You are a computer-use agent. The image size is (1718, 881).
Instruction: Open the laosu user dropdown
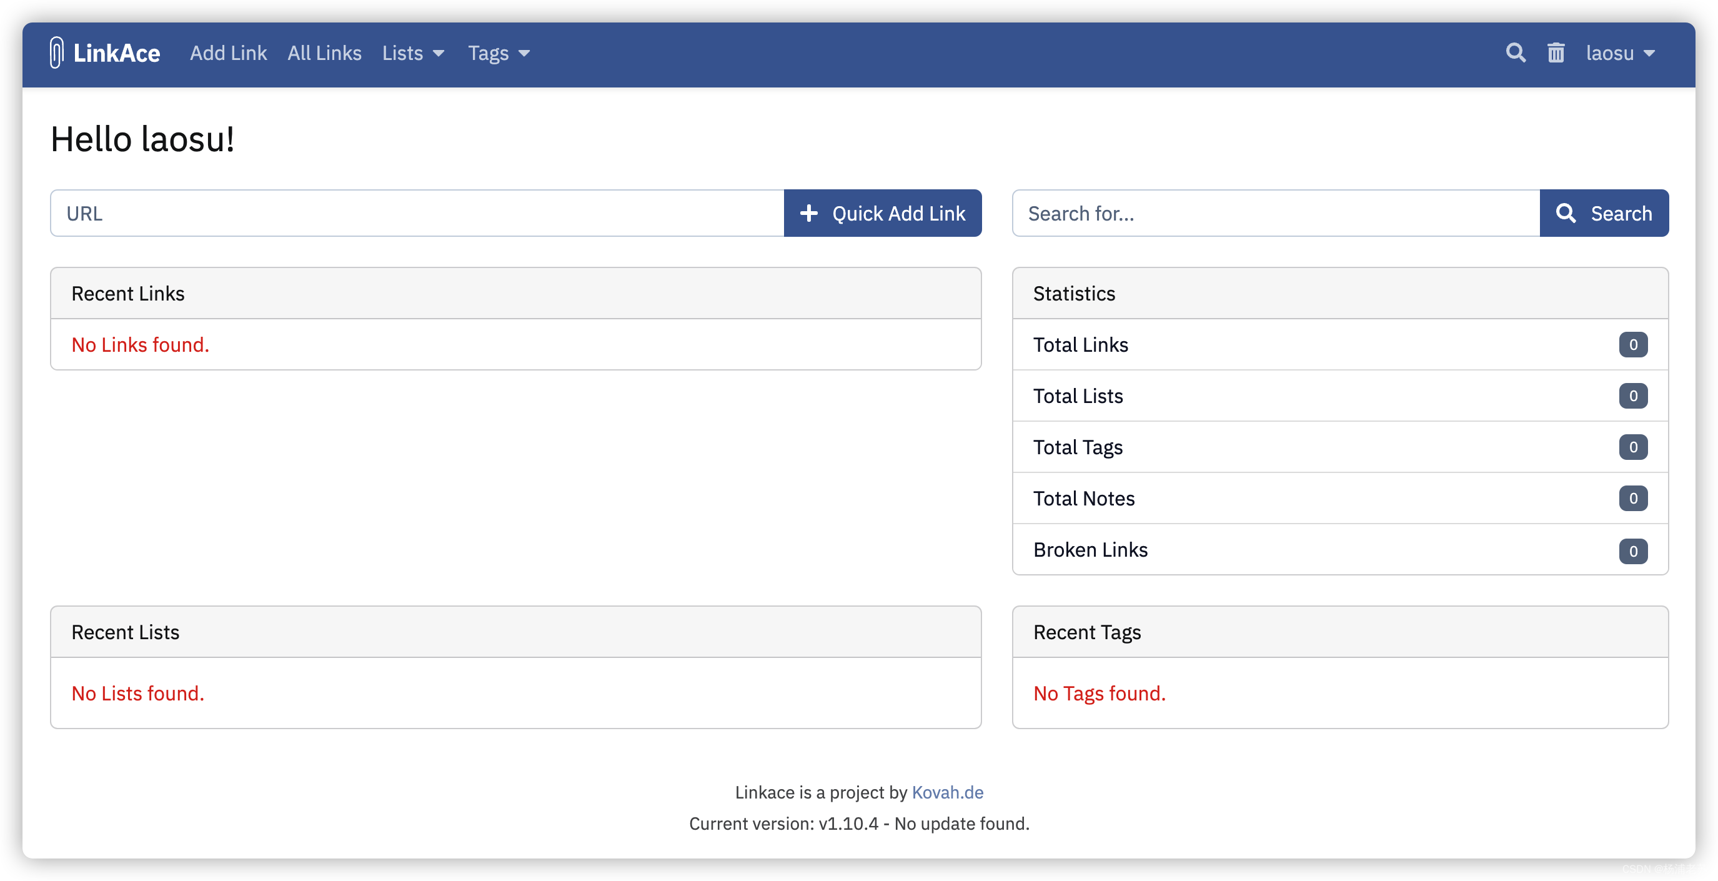click(x=1620, y=53)
